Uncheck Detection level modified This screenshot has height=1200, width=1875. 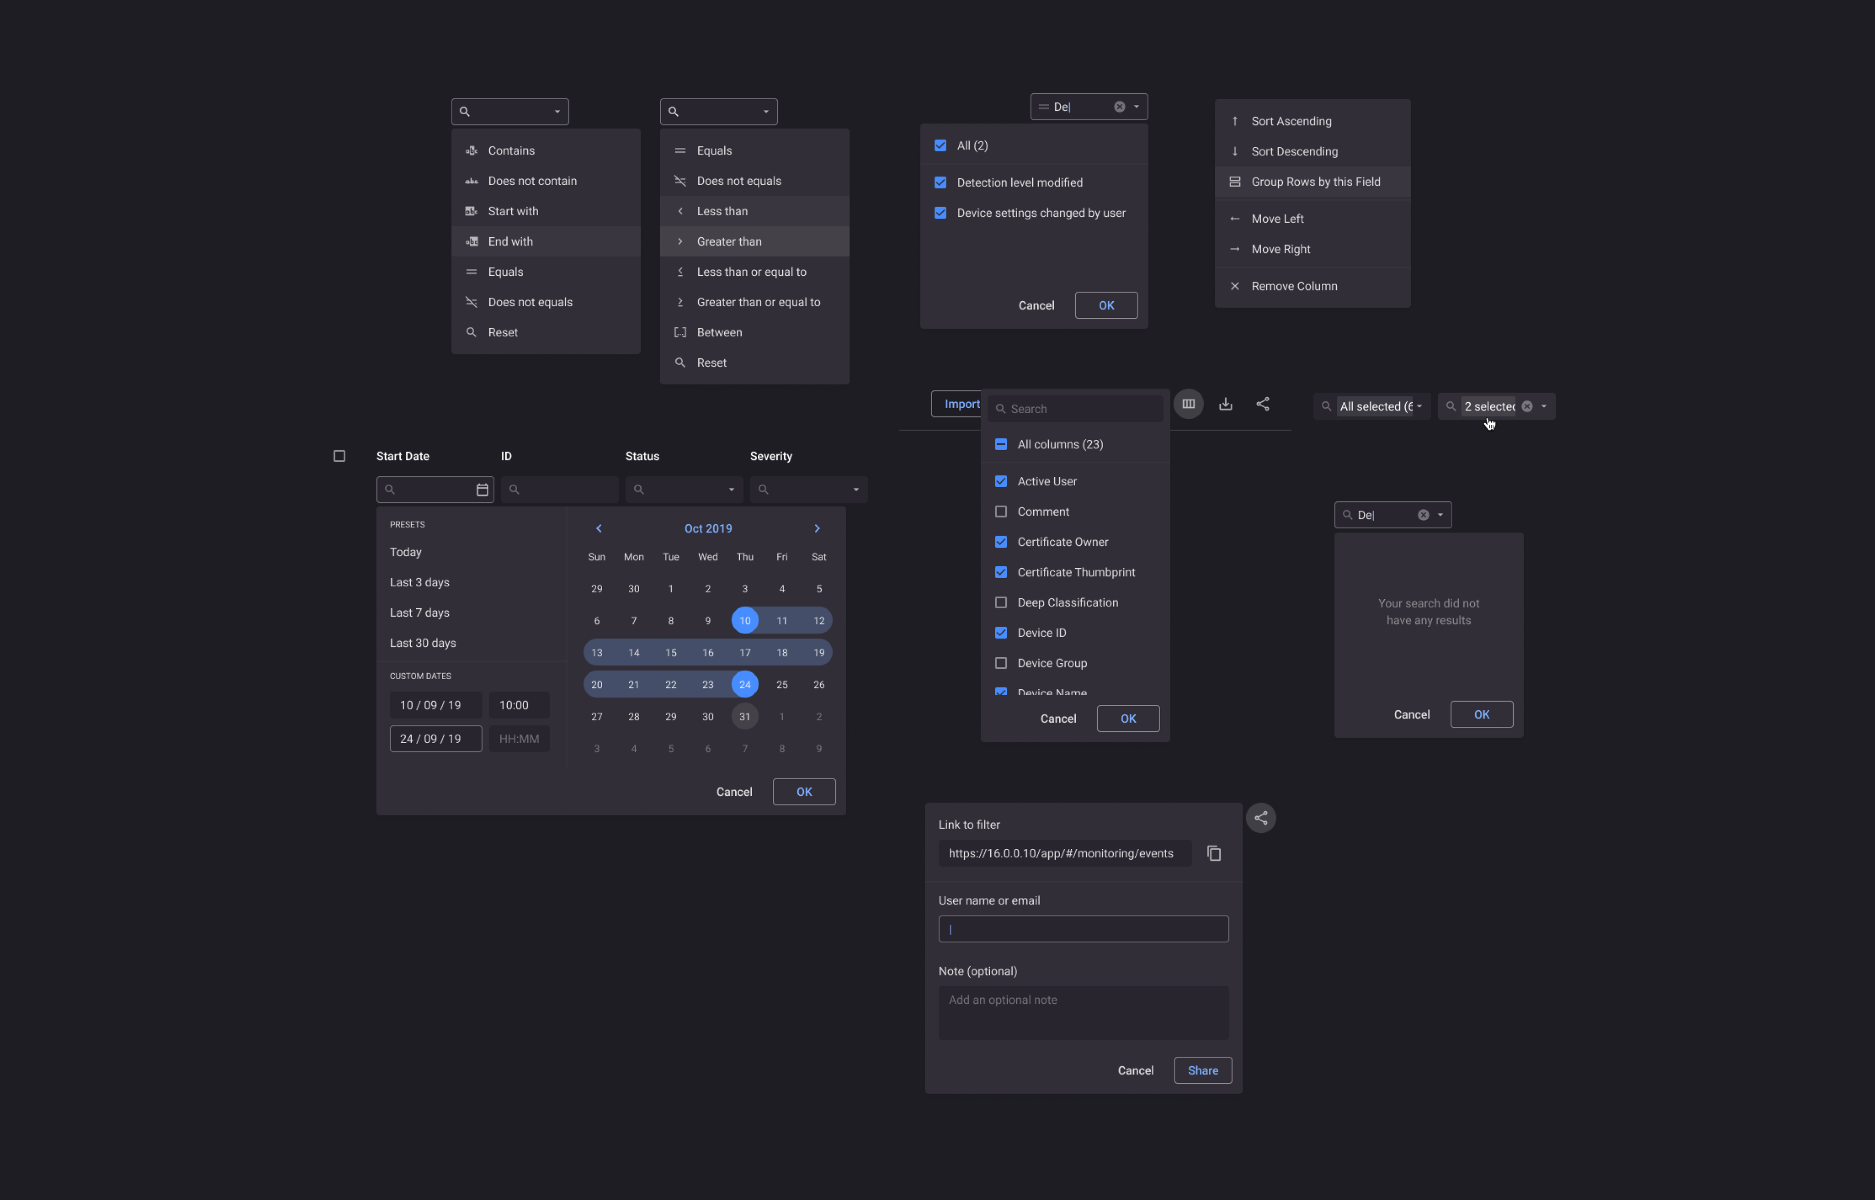(940, 182)
